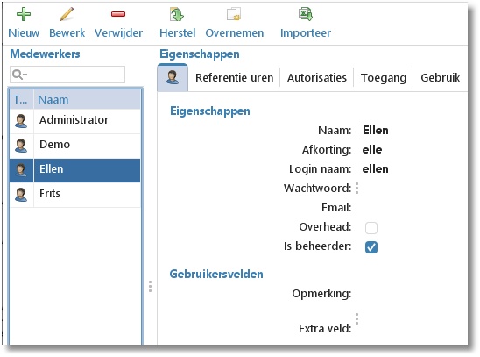480x357 pixels.
Task: Open the person-icon properties tab
Action: click(x=173, y=77)
